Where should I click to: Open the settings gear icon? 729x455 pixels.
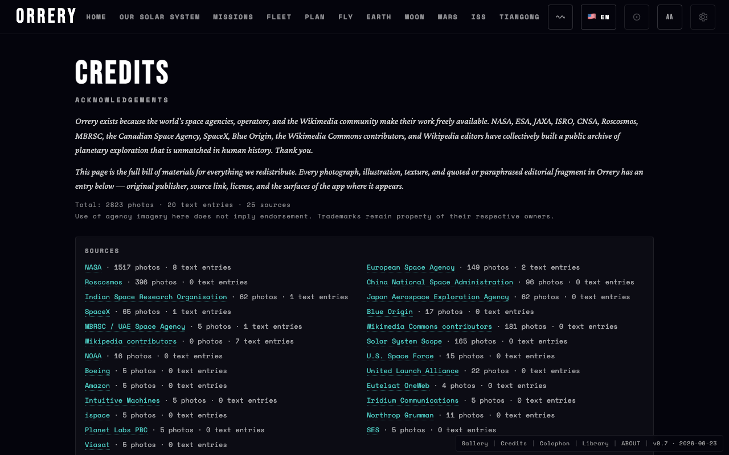click(703, 17)
